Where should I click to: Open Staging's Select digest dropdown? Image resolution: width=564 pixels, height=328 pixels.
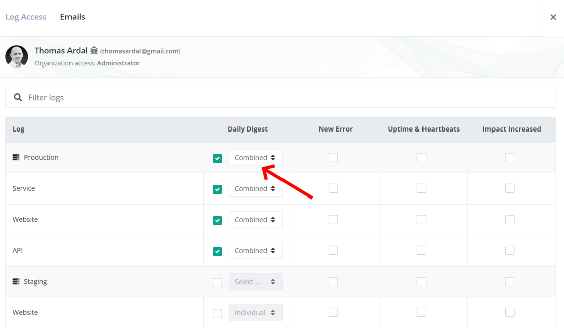255,282
